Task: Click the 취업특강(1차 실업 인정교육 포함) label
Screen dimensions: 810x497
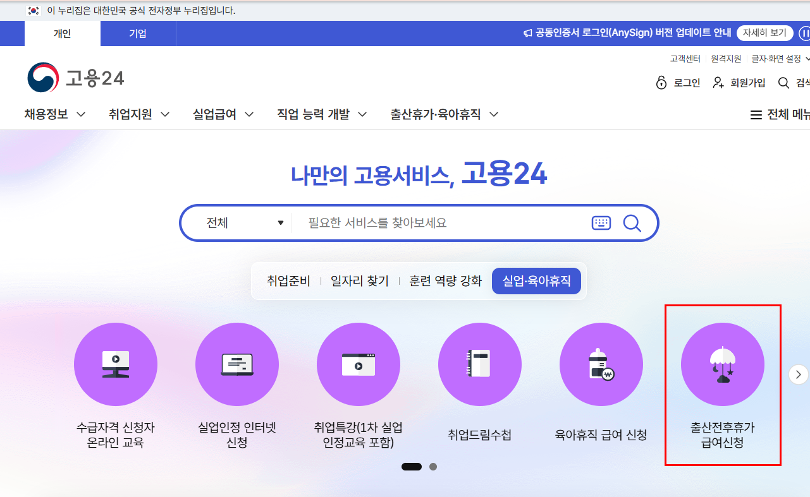Action: (x=359, y=435)
